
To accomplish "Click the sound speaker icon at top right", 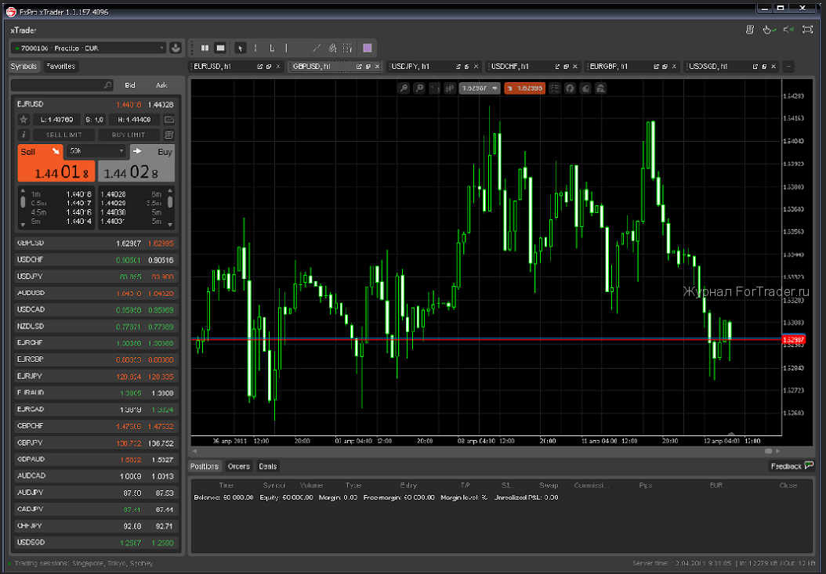I will coord(788,30).
